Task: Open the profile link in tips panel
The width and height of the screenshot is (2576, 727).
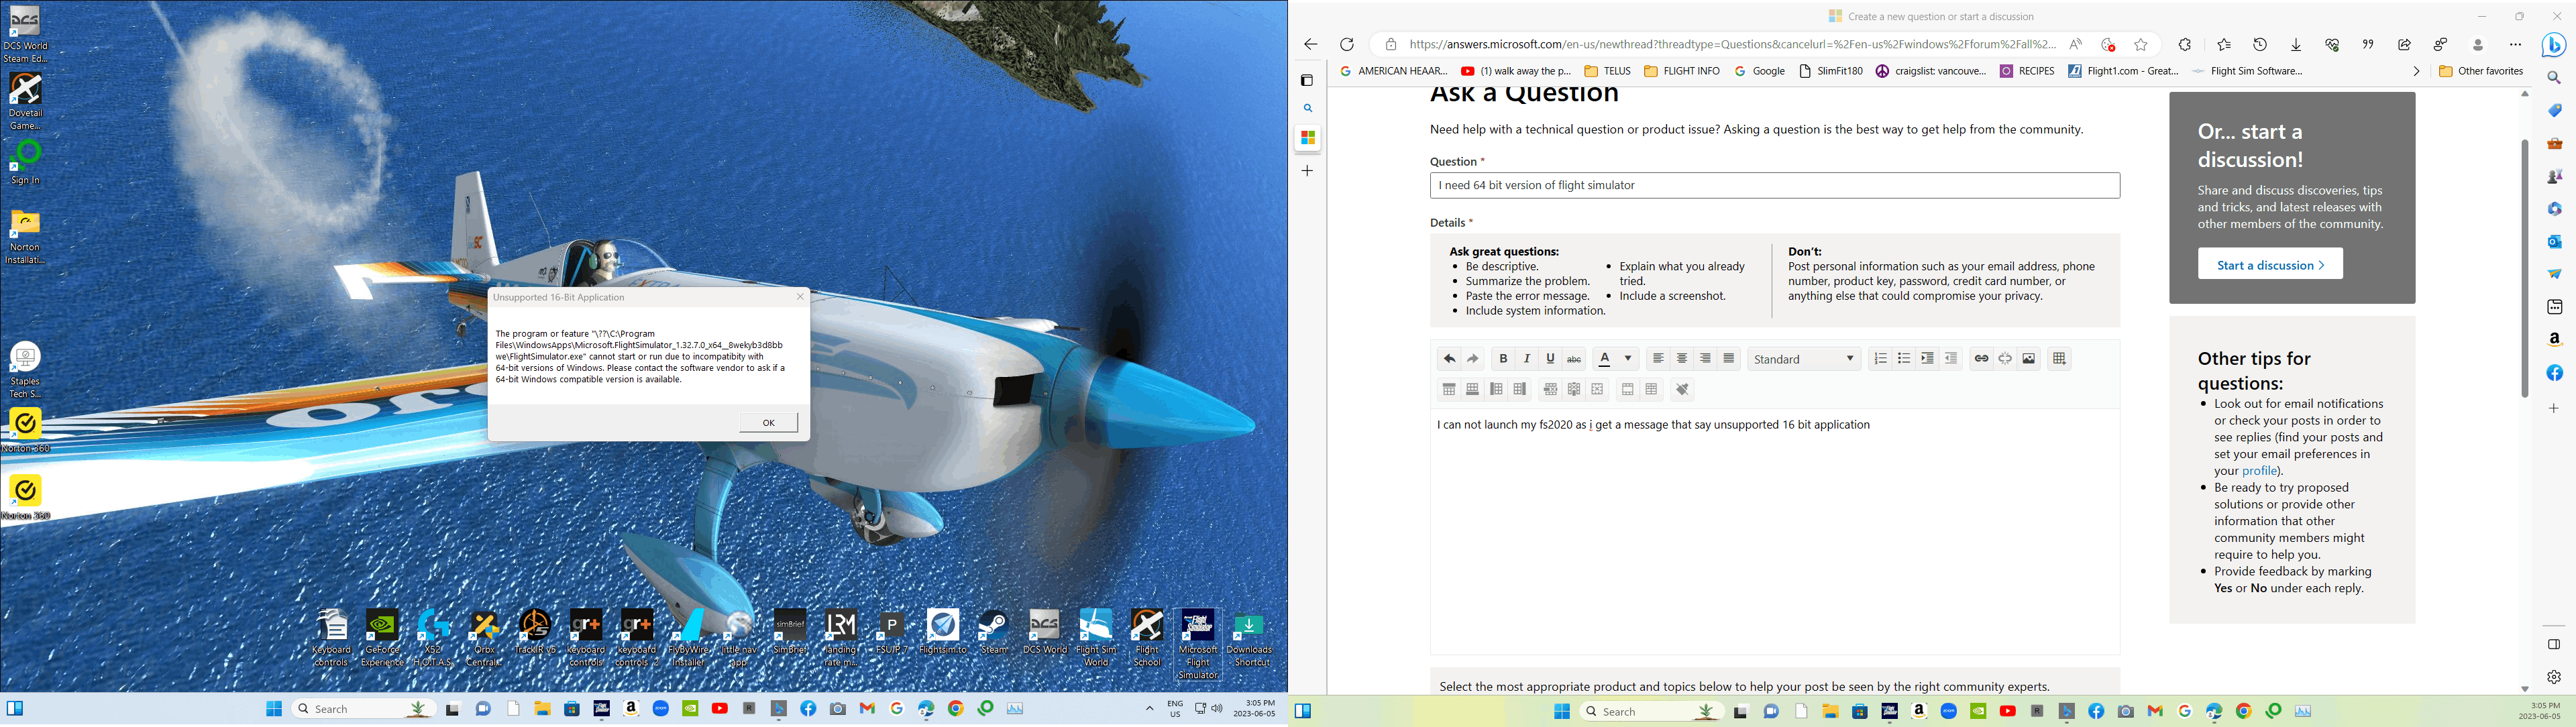Action: (2259, 471)
